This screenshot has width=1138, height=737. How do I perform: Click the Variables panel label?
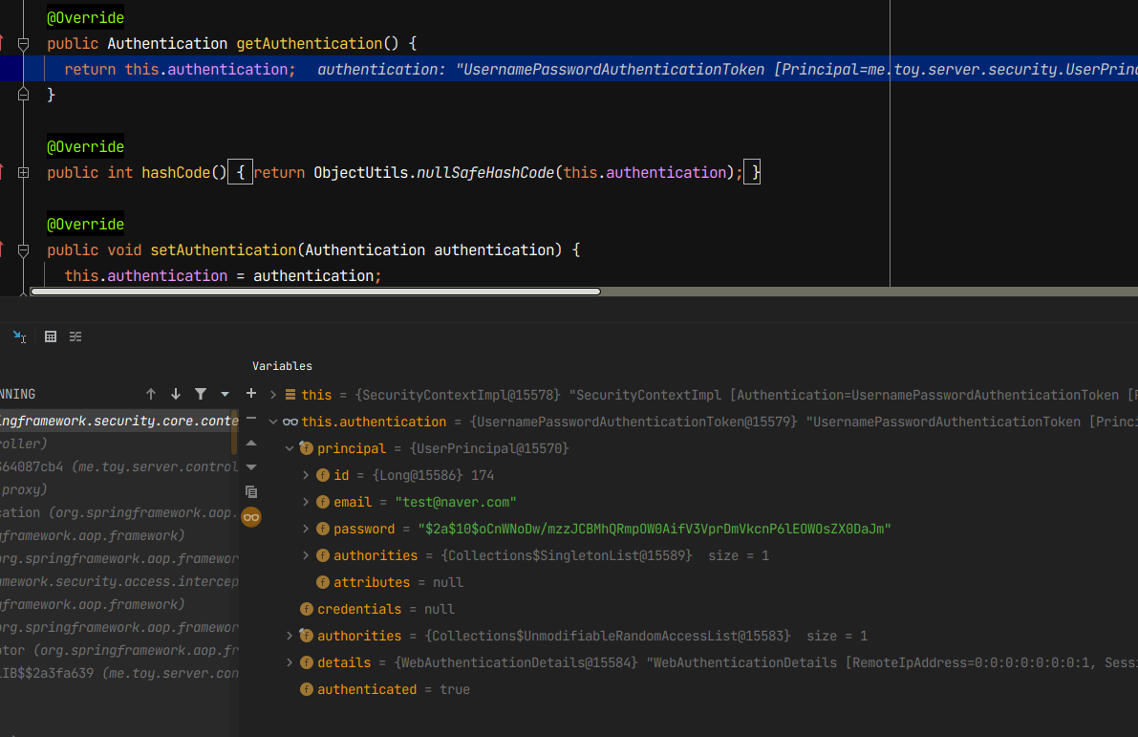tap(282, 366)
